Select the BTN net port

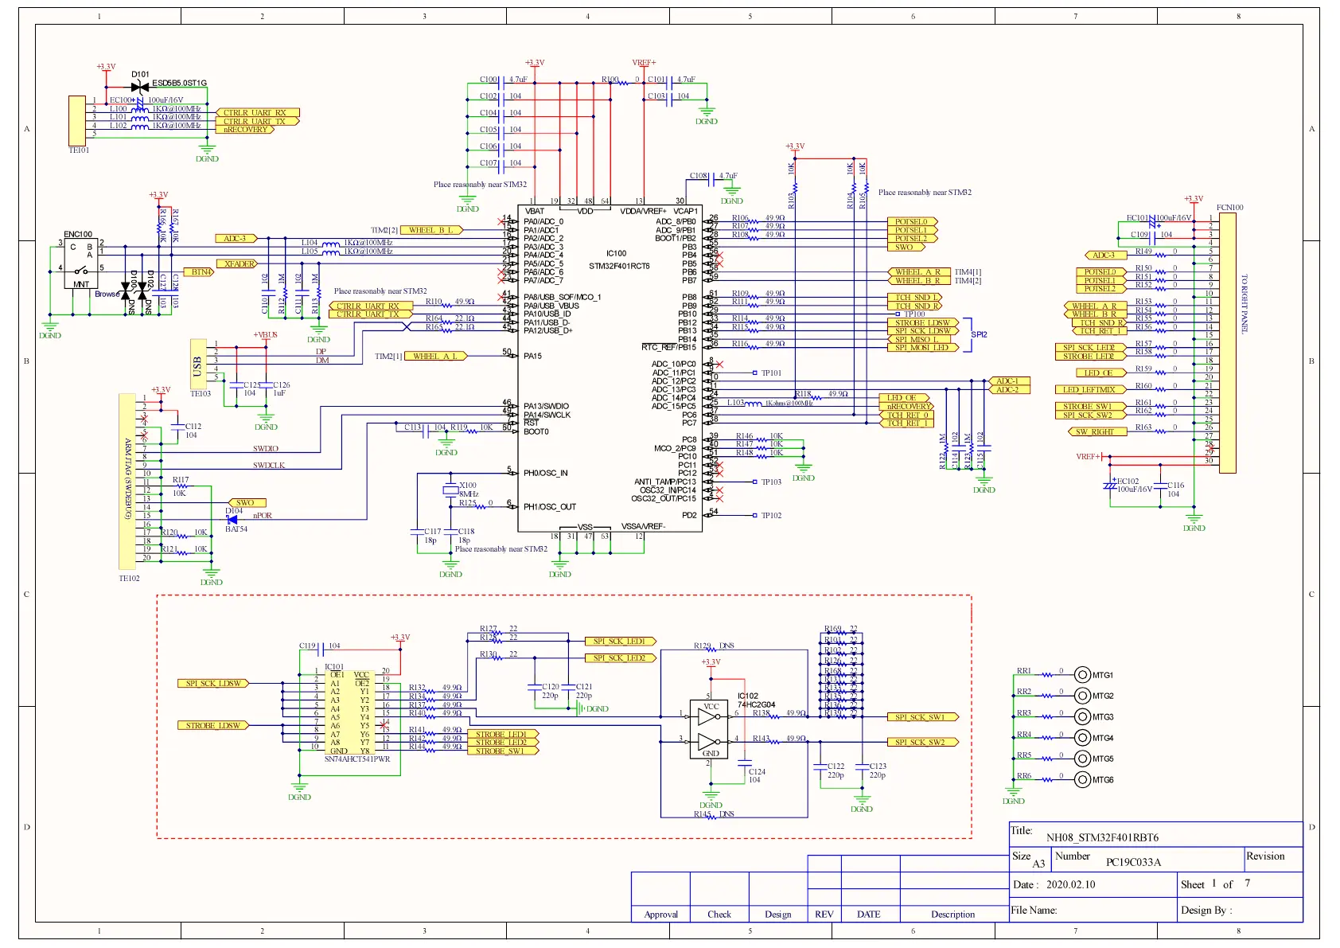coord(199,271)
